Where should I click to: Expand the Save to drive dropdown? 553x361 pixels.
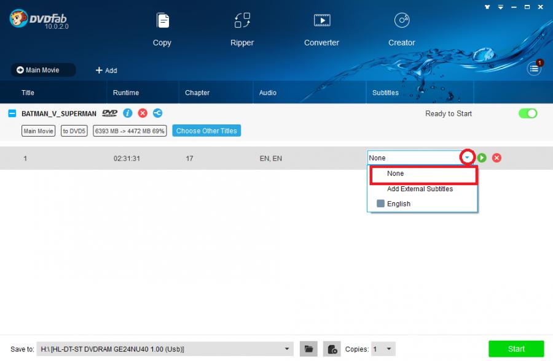288,349
